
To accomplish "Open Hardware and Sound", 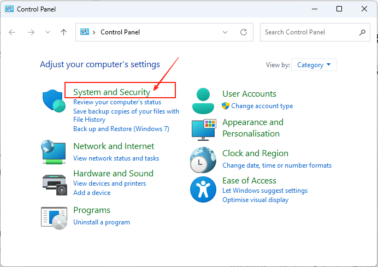I will [x=113, y=173].
